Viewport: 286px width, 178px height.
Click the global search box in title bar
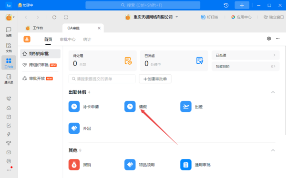point(143,5)
